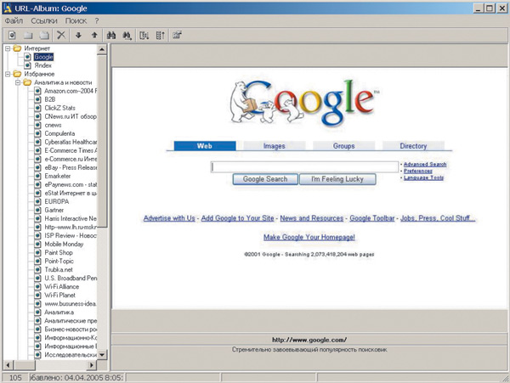Click the Интернет folder icon
510x383 pixels.
17,48
